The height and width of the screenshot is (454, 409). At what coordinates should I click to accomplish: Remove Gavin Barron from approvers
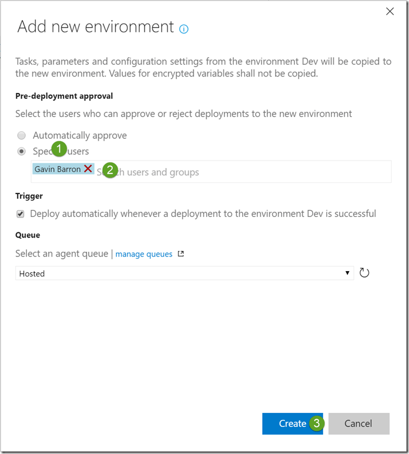[x=88, y=169]
